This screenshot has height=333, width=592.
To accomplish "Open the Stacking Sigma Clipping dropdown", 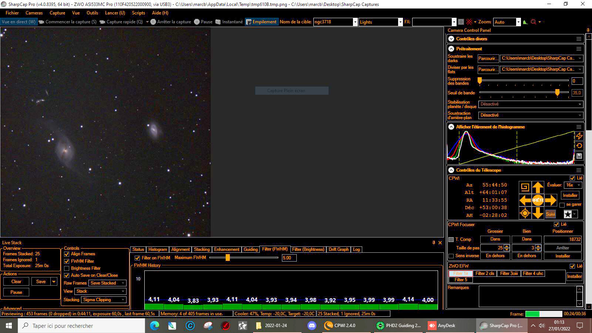I will click(x=104, y=300).
